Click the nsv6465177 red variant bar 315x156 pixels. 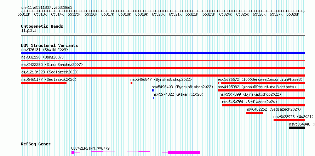[44, 83]
